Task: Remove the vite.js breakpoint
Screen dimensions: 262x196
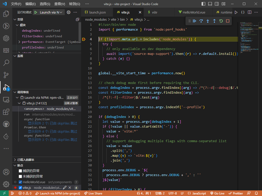Action: pos(70,188)
